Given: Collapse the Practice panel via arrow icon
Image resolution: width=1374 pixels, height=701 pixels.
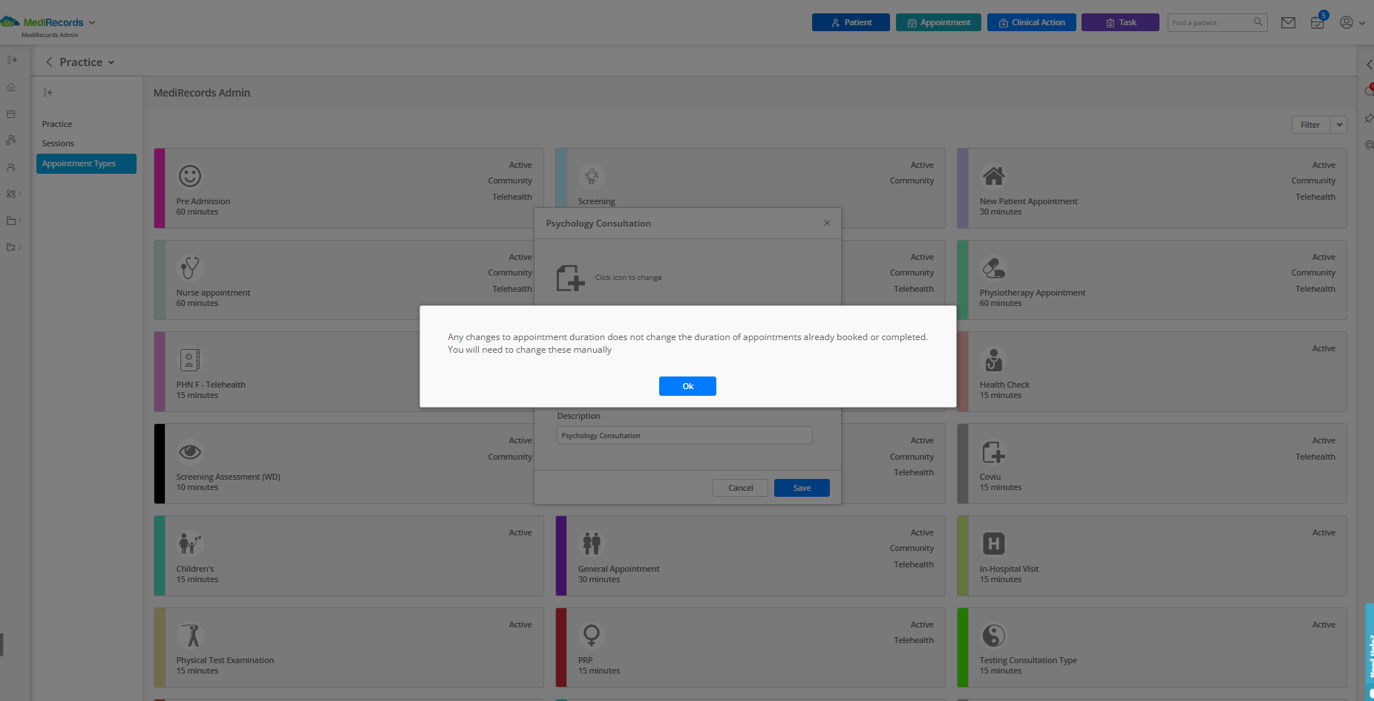Looking at the screenshot, I should pos(48,92).
